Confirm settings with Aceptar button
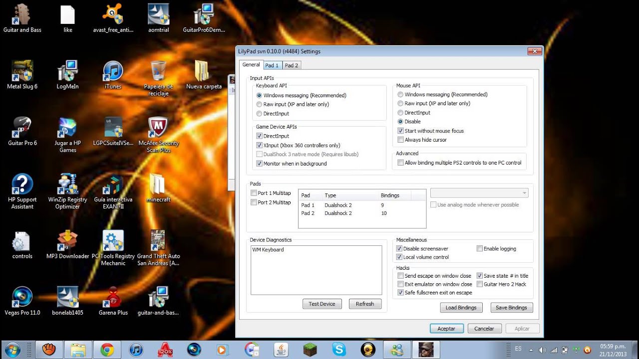 [x=447, y=329]
